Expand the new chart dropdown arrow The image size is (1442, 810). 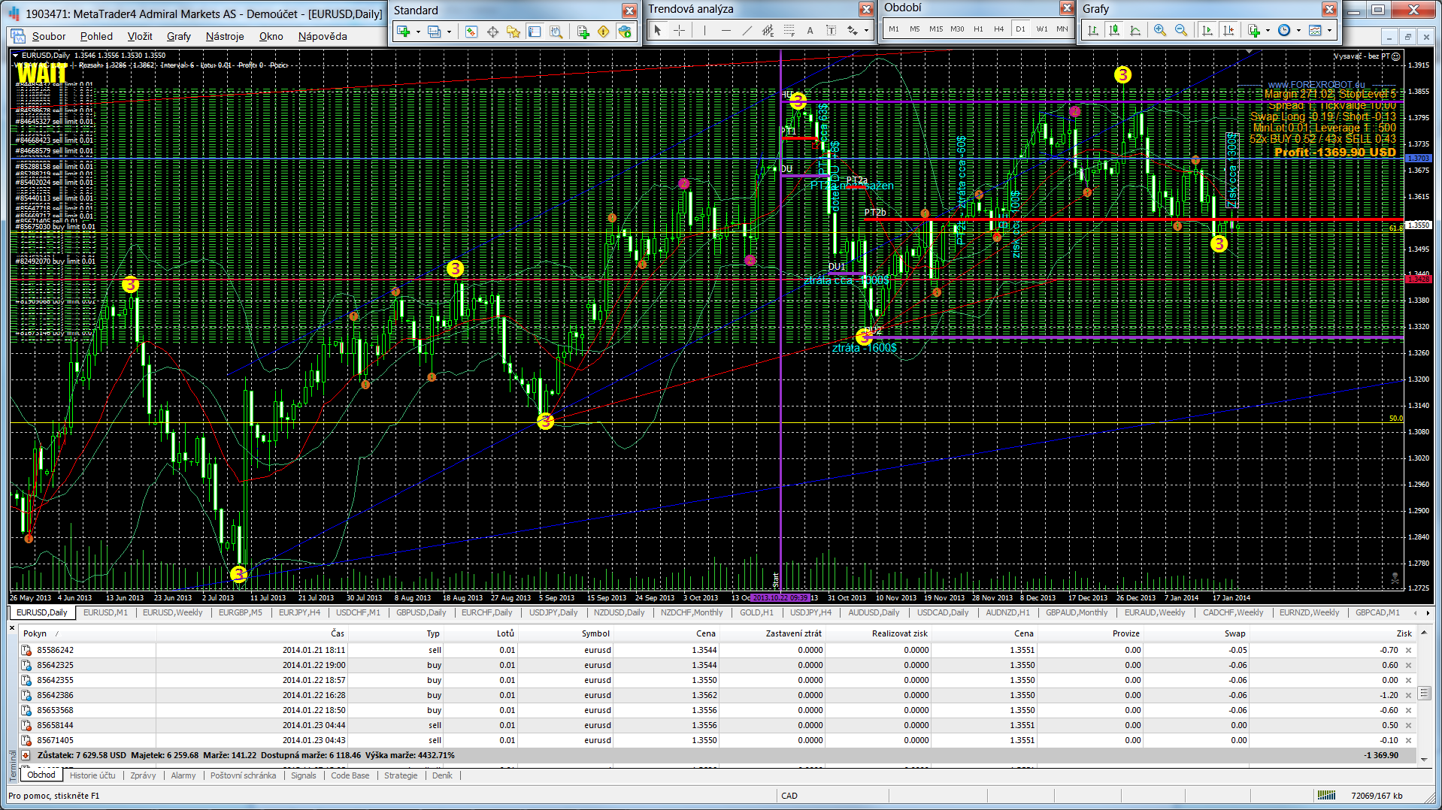coord(419,32)
